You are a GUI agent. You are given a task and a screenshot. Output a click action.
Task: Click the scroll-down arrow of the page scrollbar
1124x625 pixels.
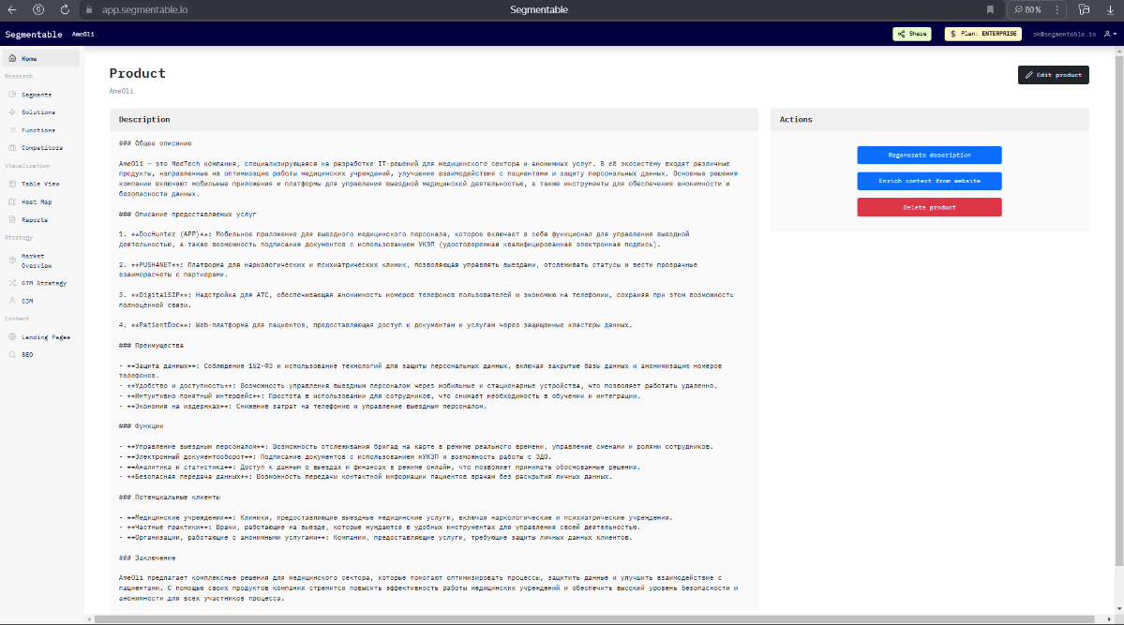coord(1119,611)
